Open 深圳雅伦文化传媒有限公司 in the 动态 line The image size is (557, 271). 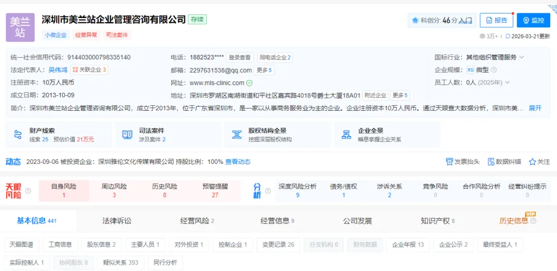point(136,162)
